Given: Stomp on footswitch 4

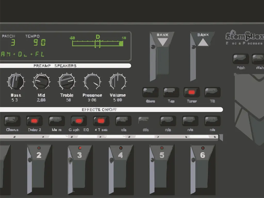Looking at the screenshot, I should point(121,169).
